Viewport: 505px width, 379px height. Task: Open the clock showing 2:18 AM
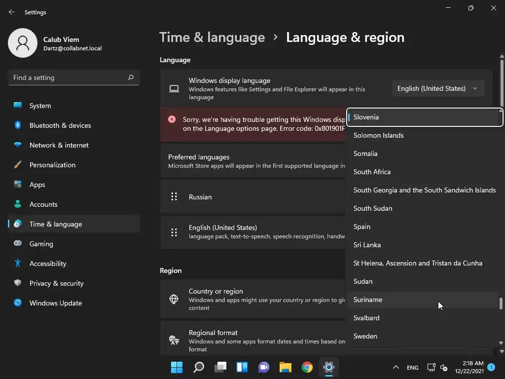[469, 367]
